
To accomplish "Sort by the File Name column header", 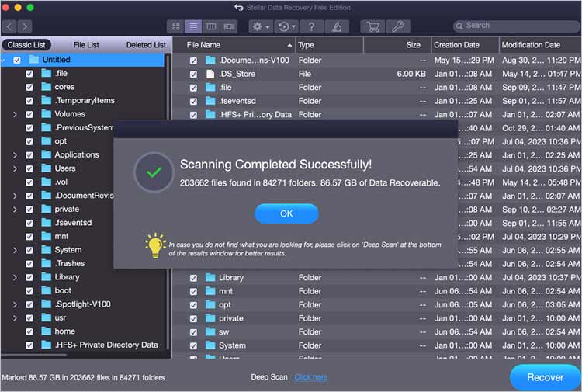I will (x=234, y=45).
